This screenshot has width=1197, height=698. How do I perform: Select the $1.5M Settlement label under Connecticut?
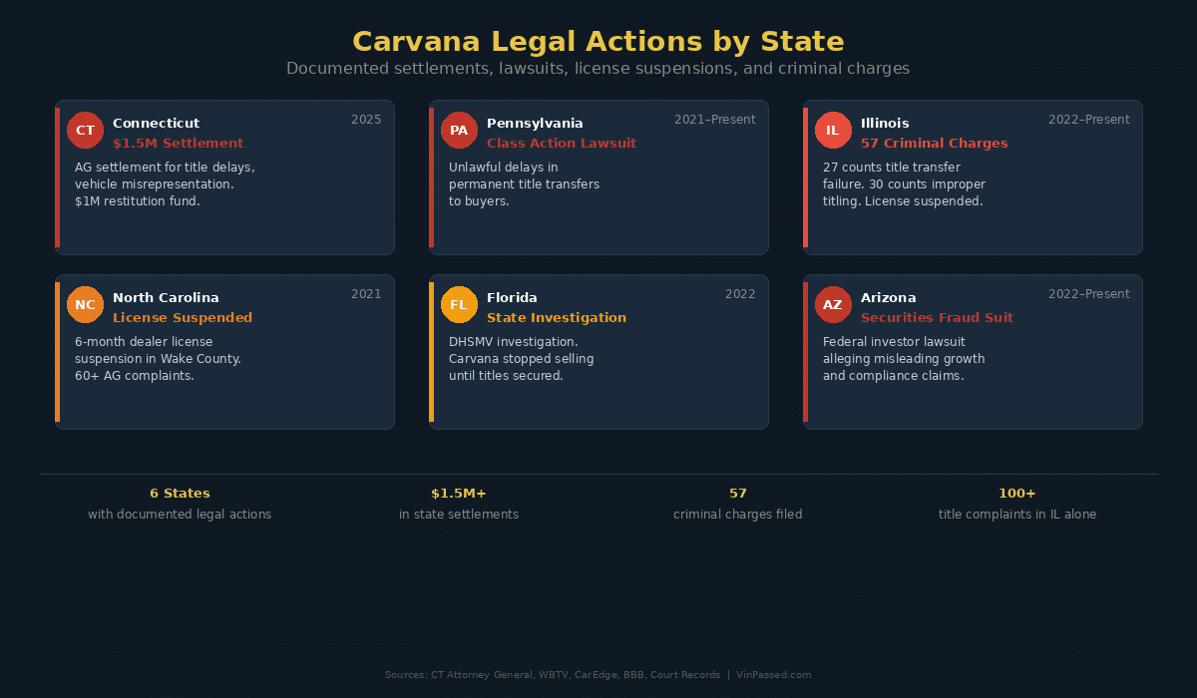click(178, 143)
